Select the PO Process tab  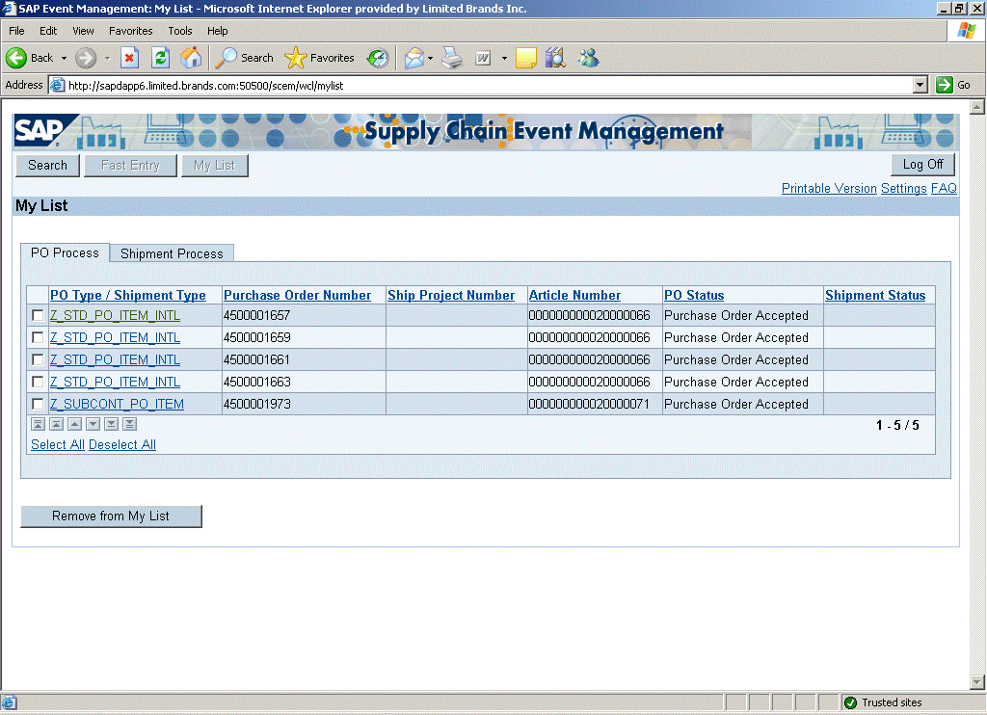pos(65,253)
